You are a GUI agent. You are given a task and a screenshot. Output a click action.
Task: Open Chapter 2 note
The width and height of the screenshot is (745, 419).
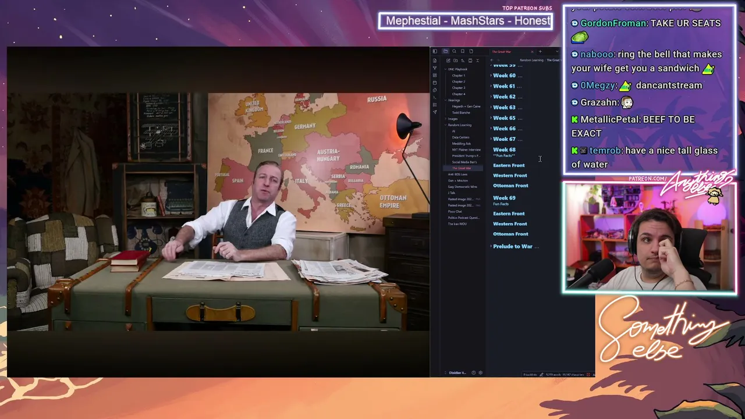point(459,81)
